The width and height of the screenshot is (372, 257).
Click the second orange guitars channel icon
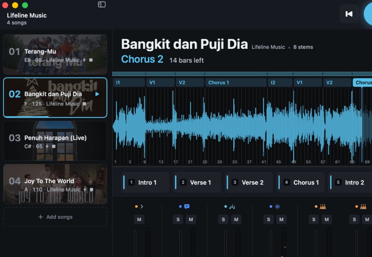coord(363,207)
